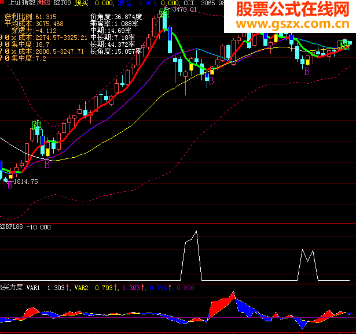Image resolution: width=356 pixels, height=334 pixels.
Task: Select the red 周线 period label
Action: click(43, 3)
